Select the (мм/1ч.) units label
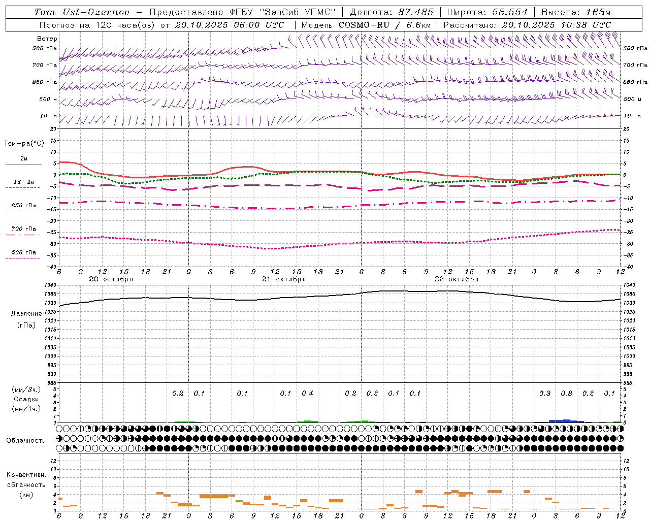This screenshot has width=650, height=520. point(26,409)
